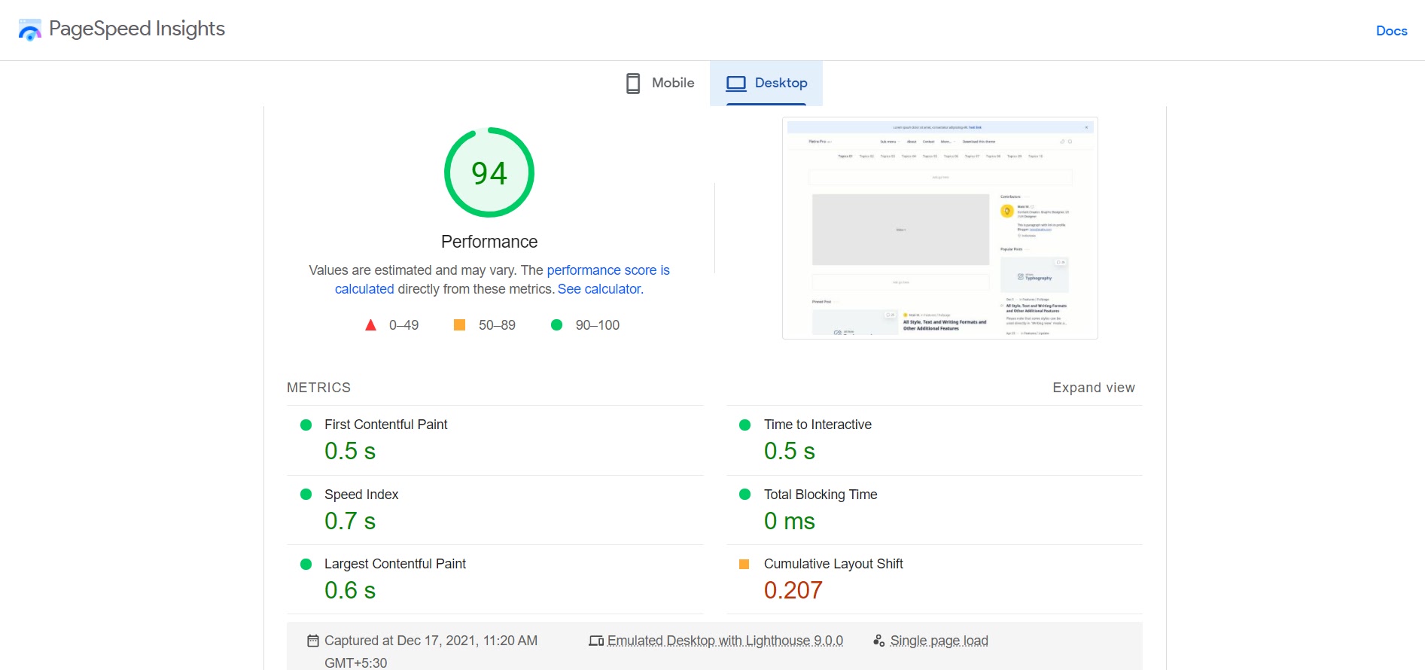Screen dimensions: 1425x670
Task: Open the See calculator link
Action: tap(599, 289)
